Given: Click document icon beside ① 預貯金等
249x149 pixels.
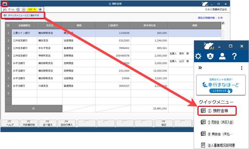Looking at the screenshot, I should coord(203,111).
